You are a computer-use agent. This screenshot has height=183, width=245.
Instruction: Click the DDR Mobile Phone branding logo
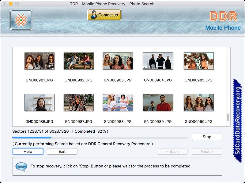[223, 21]
